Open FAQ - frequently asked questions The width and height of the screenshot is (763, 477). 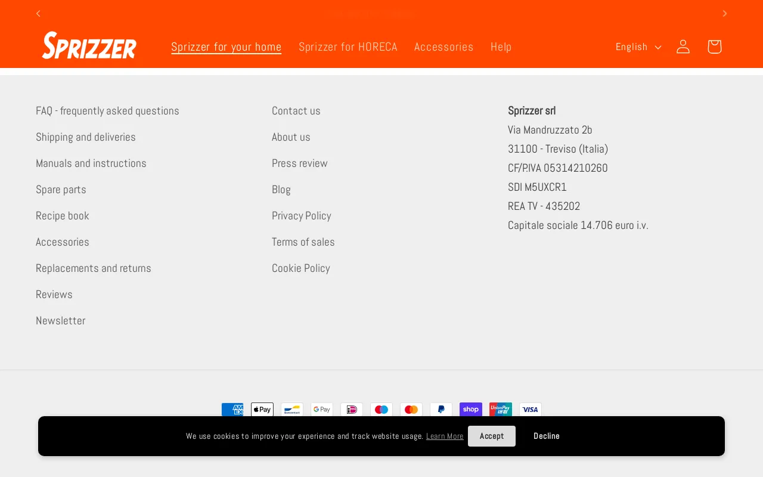107,111
